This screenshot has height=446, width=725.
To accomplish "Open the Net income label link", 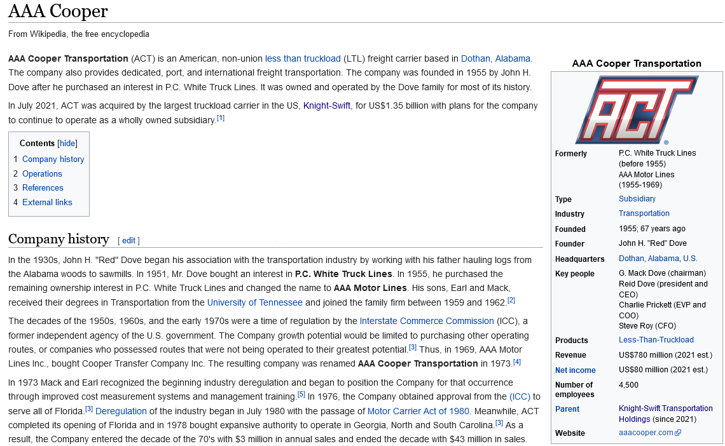I will coord(575,370).
